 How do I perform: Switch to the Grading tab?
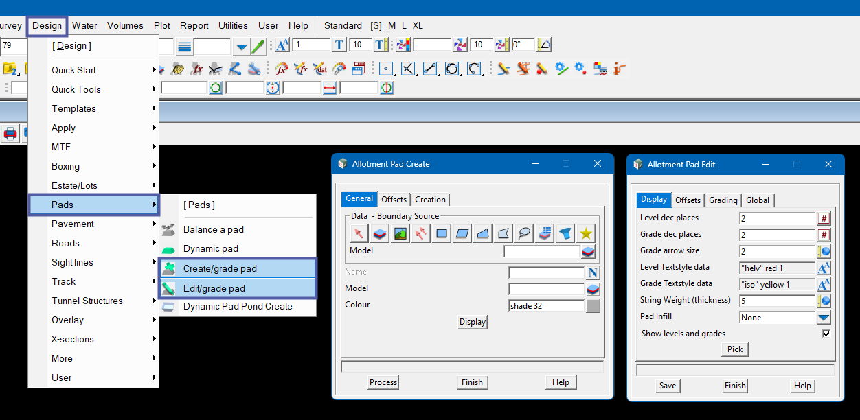click(723, 200)
